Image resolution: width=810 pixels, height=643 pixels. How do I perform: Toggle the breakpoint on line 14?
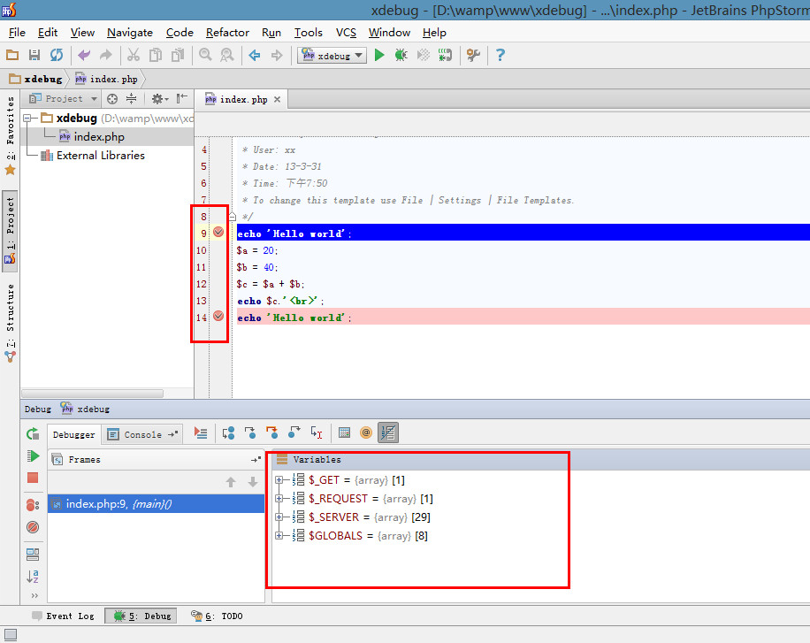218,316
